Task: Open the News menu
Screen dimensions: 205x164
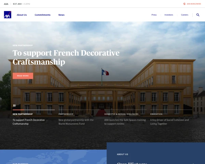Action: coord(61,15)
